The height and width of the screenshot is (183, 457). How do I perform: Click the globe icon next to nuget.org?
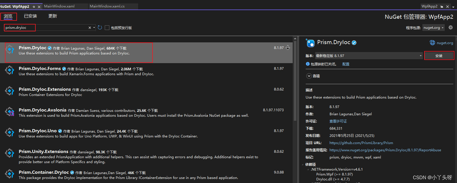432,43
